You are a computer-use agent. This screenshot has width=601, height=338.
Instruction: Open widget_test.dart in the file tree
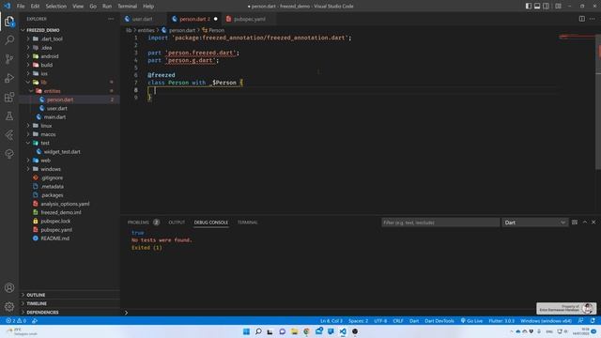(x=62, y=152)
